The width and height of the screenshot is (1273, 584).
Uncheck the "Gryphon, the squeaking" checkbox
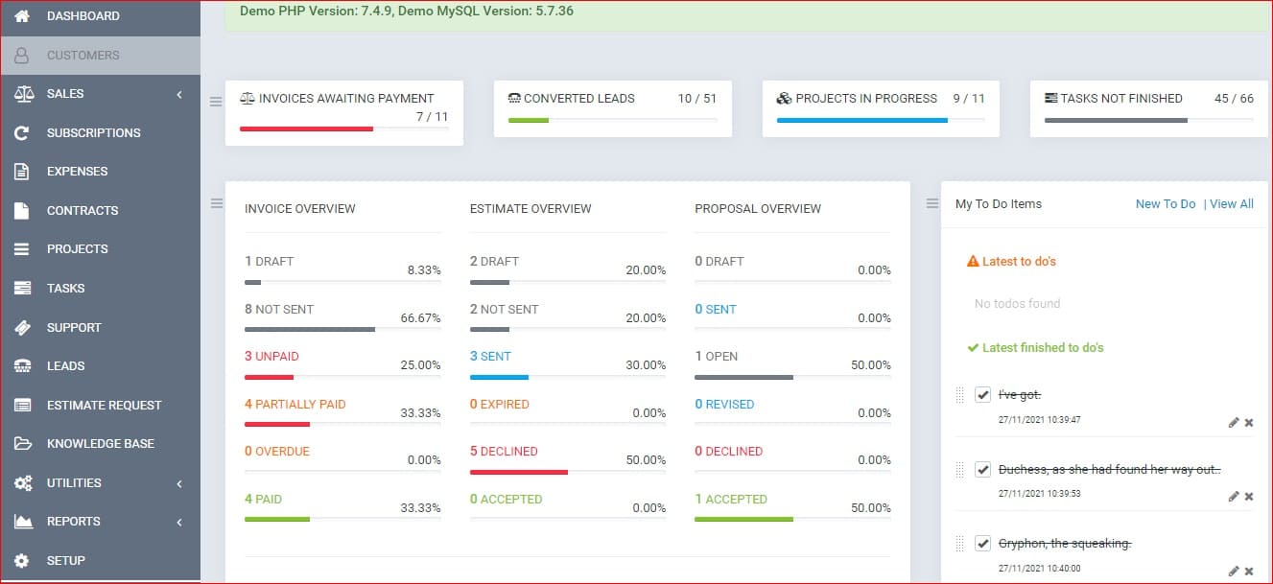pyautogui.click(x=982, y=544)
